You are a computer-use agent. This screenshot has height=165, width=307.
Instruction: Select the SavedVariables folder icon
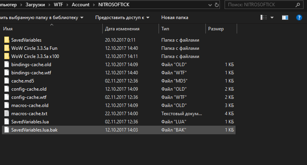pyautogui.click(x=6, y=40)
